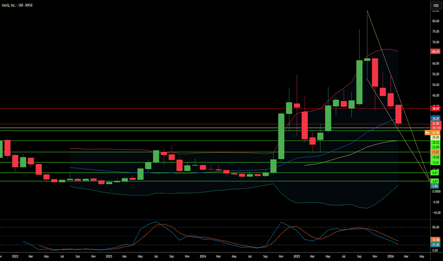The image size is (443, 261).
Task: Select the red 38.97 horizontal line price label
Action: click(435, 108)
